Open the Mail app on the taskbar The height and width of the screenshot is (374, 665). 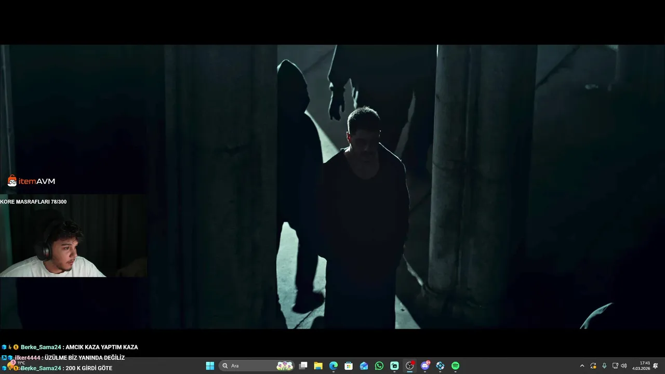coord(364,366)
